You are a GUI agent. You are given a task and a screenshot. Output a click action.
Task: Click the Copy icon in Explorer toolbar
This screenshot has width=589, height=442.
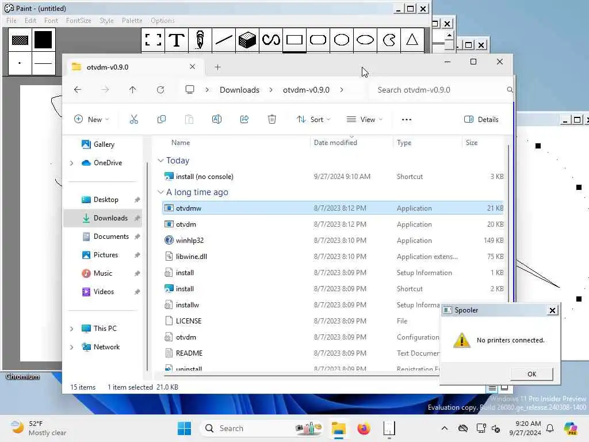coord(162,120)
